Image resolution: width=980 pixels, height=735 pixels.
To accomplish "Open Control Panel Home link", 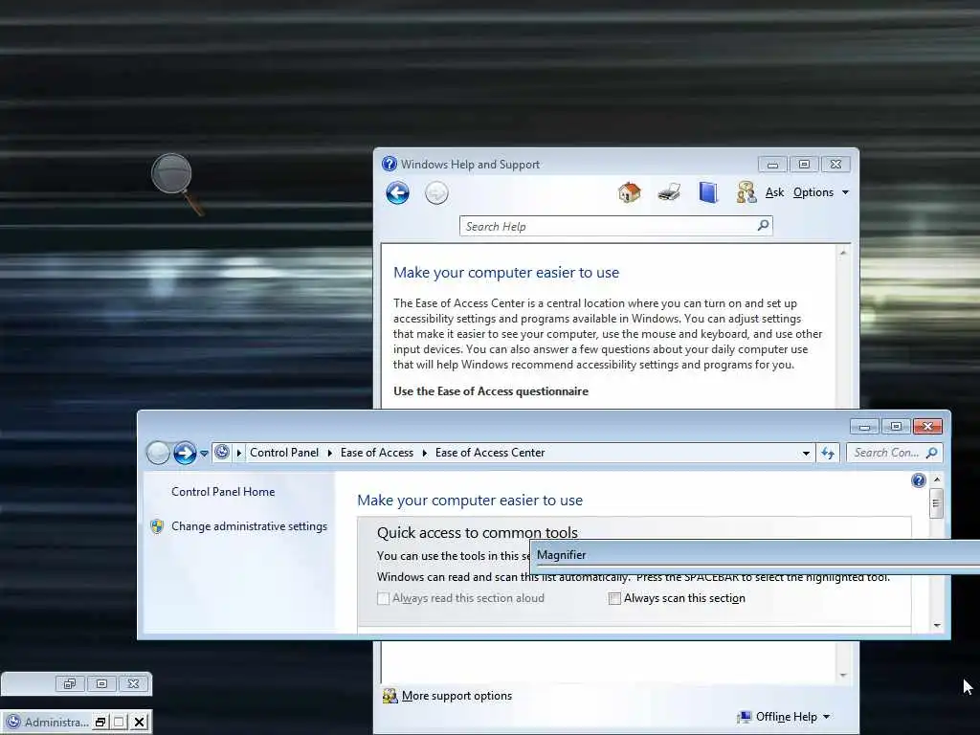I will point(223,492).
